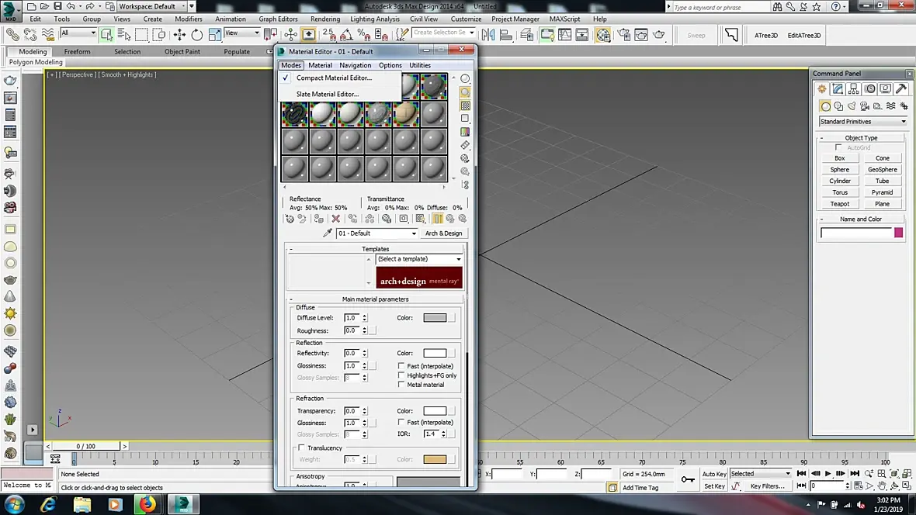Switch to the Freeform ribbon tab
The height and width of the screenshot is (515, 916).
[77, 52]
